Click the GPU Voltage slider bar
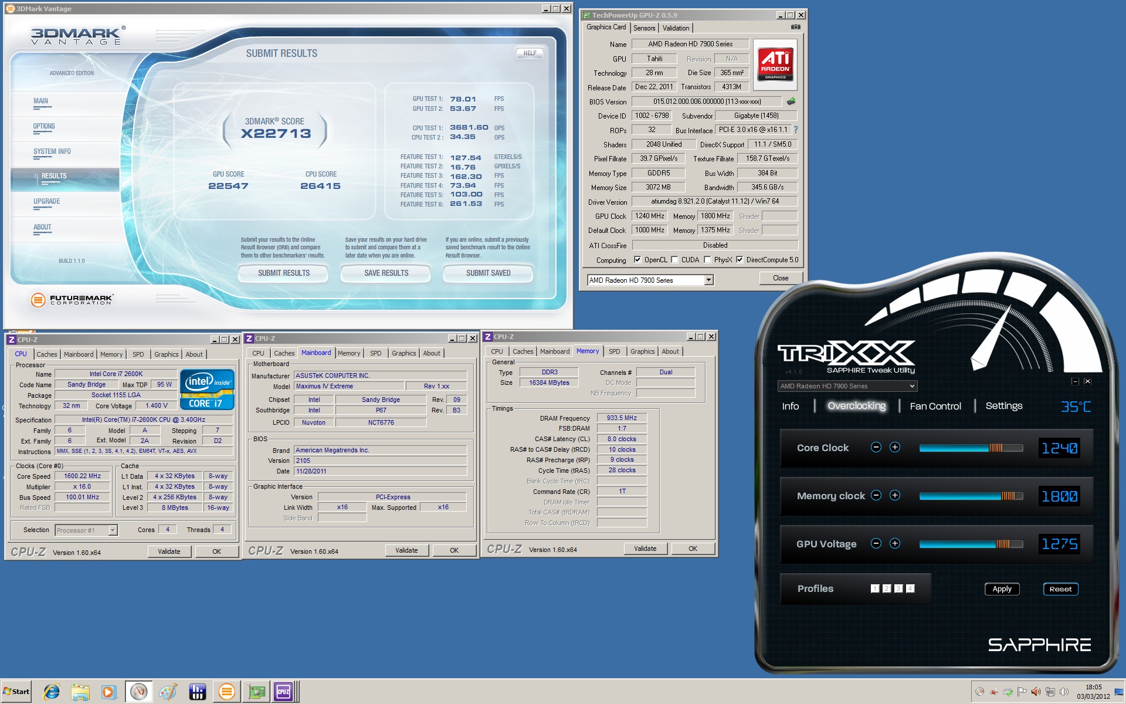Image resolution: width=1126 pixels, height=704 pixels. click(x=971, y=544)
